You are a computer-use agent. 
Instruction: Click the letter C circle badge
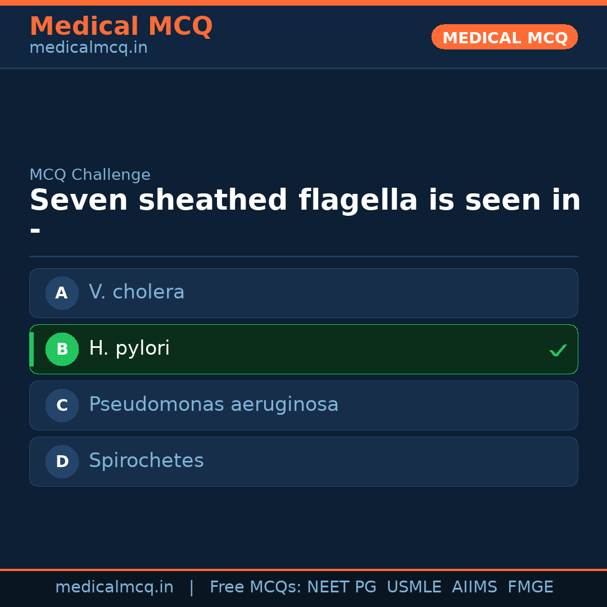click(x=62, y=405)
